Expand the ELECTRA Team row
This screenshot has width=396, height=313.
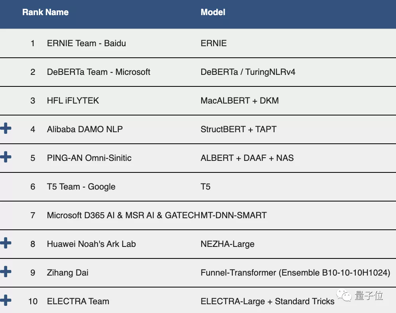(x=6, y=300)
